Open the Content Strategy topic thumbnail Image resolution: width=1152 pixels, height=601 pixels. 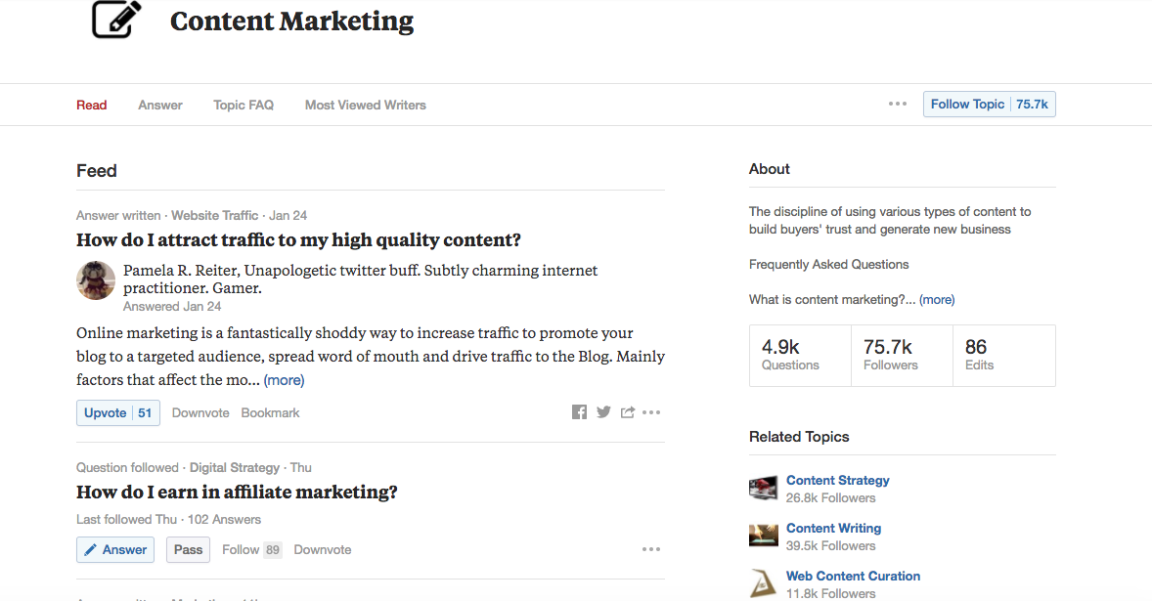coord(763,488)
